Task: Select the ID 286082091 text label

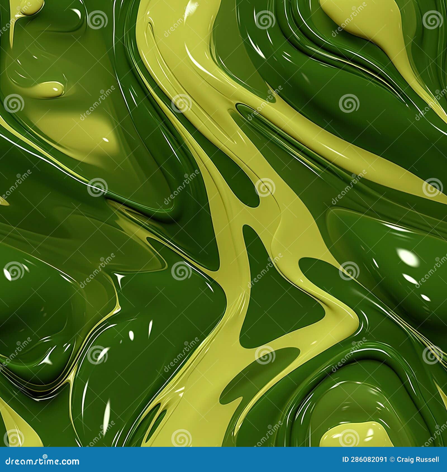Action: 365,459
